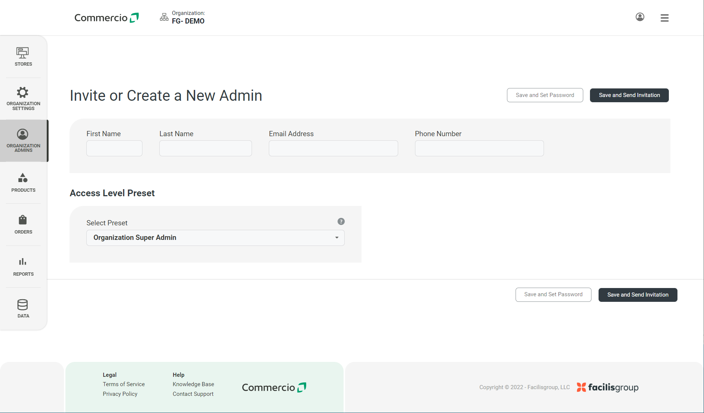This screenshot has width=704, height=413.
Task: Visit the Knowledge Base link
Action: [x=193, y=384]
